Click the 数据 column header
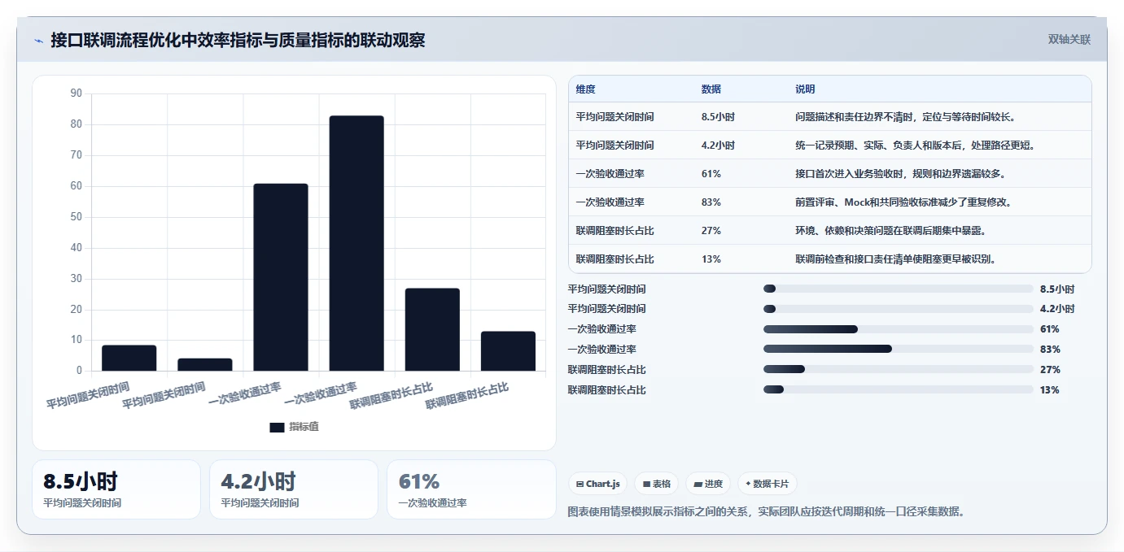 (x=711, y=89)
